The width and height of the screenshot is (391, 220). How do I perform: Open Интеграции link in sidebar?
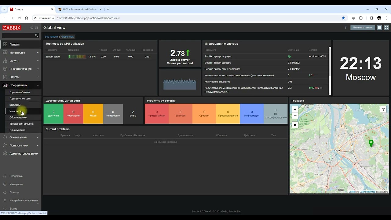(16, 184)
